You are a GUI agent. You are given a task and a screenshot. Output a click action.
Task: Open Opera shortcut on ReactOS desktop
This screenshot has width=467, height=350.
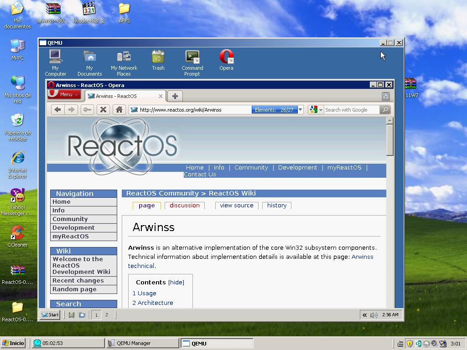pyautogui.click(x=226, y=60)
